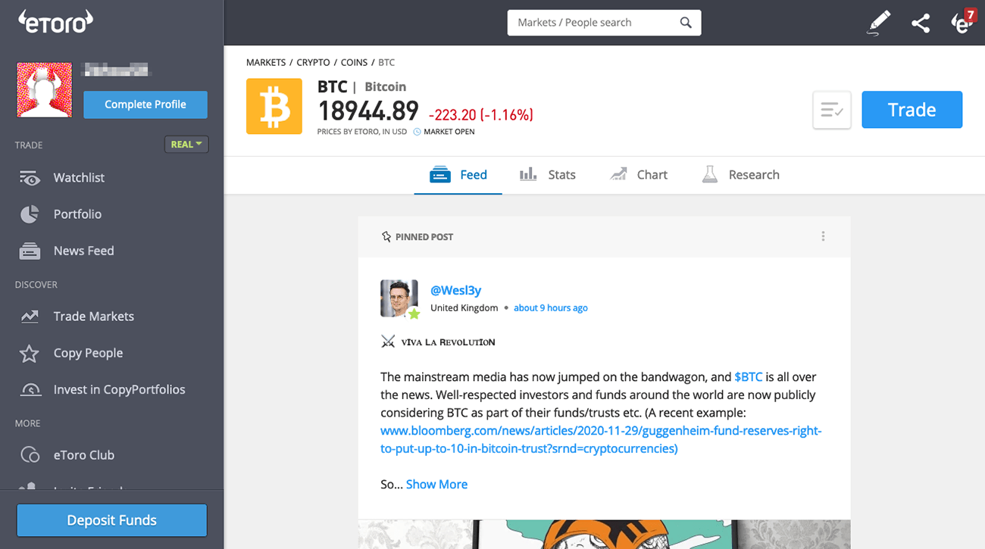Screen dimensions: 985x549
Task: Click the Feed tab icon
Action: (x=440, y=175)
